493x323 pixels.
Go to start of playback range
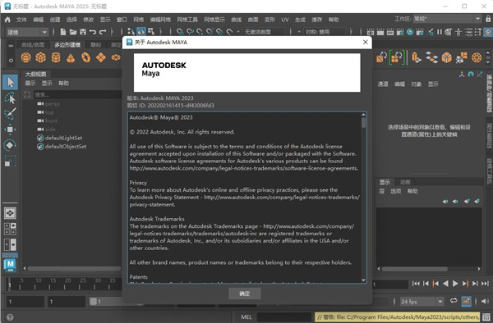point(416,284)
